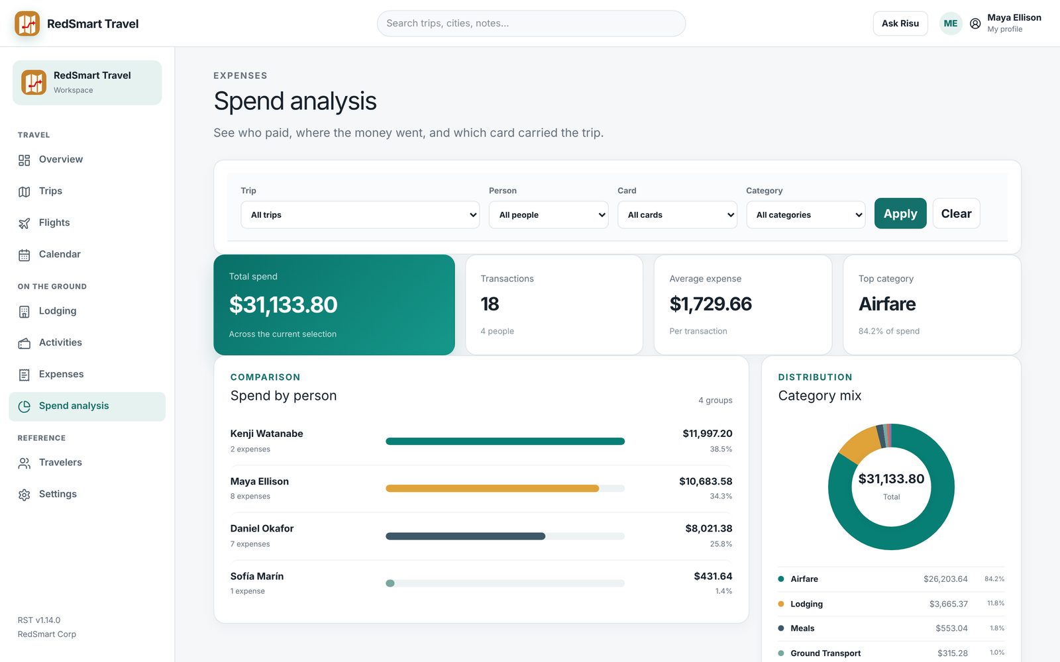Click the Daniel Okafor row name

pos(262,528)
